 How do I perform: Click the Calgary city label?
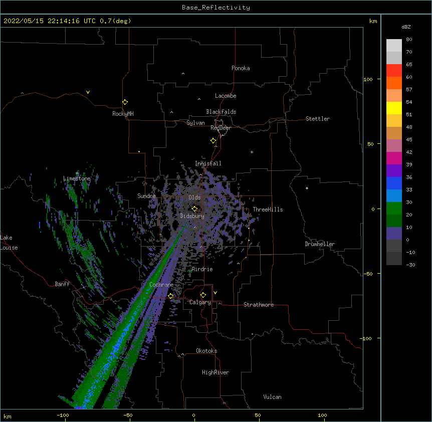coord(200,302)
